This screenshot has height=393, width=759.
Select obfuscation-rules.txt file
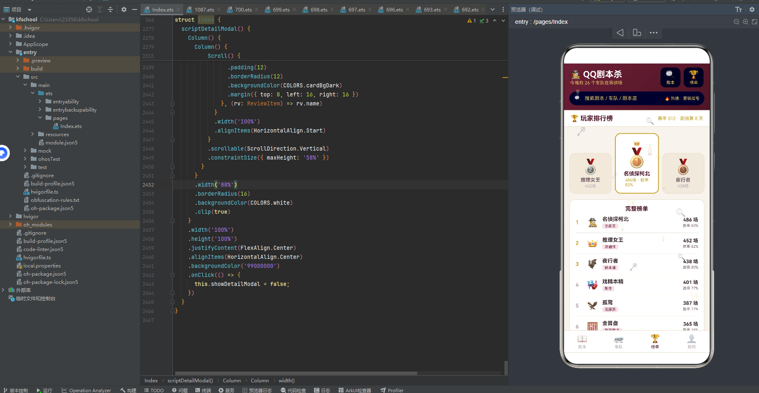(x=52, y=200)
